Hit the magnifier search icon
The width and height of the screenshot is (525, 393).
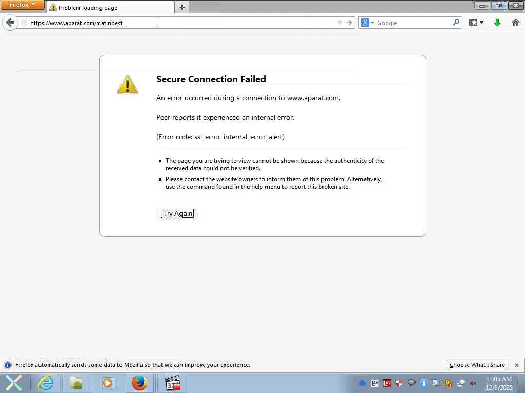coord(456,23)
